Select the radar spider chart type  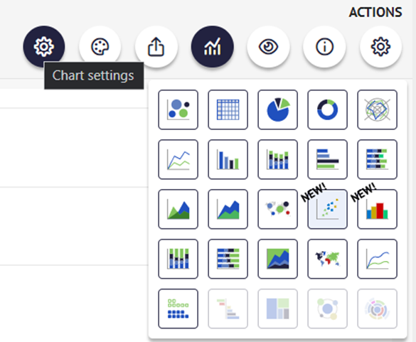[x=378, y=109]
